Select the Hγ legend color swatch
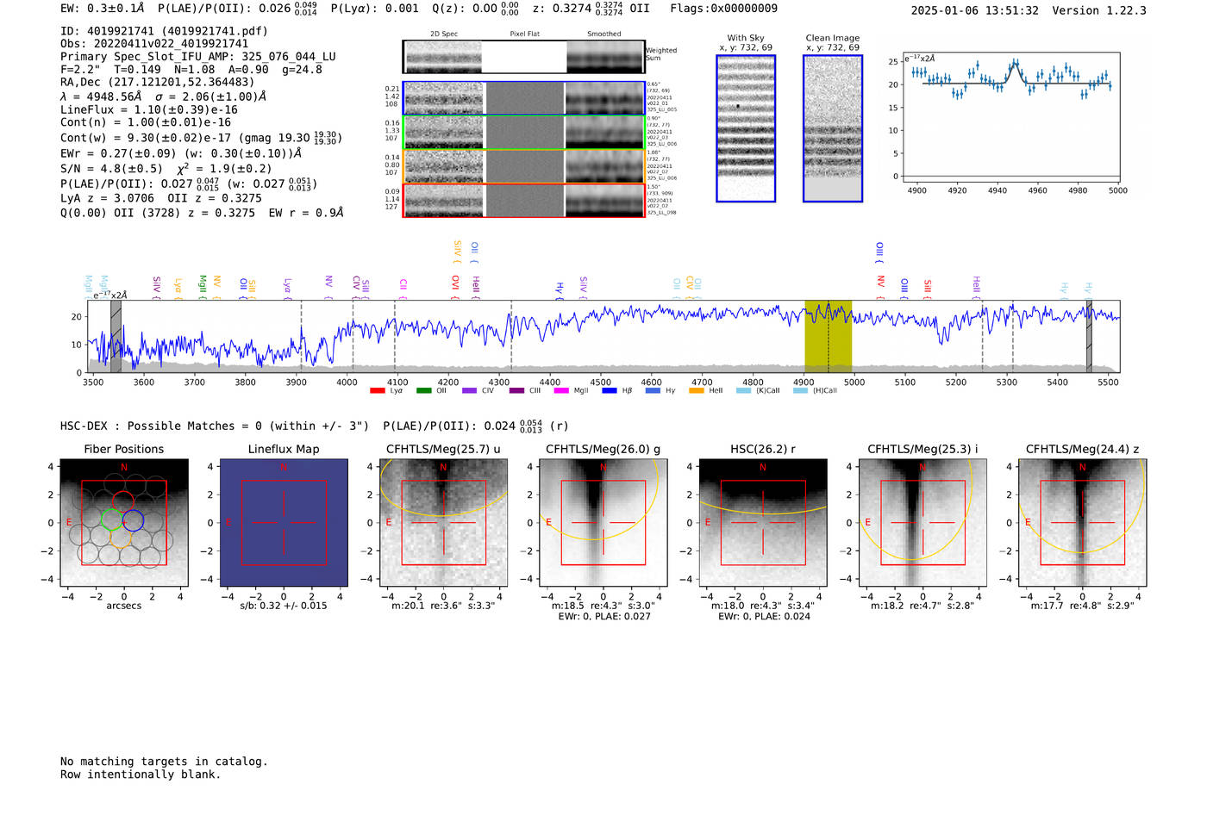Image resolution: width=1207 pixels, height=821 pixels. 653,391
